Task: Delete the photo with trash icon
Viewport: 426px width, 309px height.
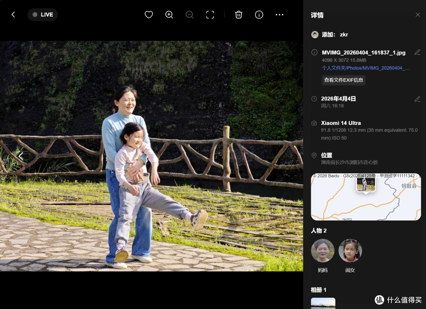Action: [x=239, y=15]
